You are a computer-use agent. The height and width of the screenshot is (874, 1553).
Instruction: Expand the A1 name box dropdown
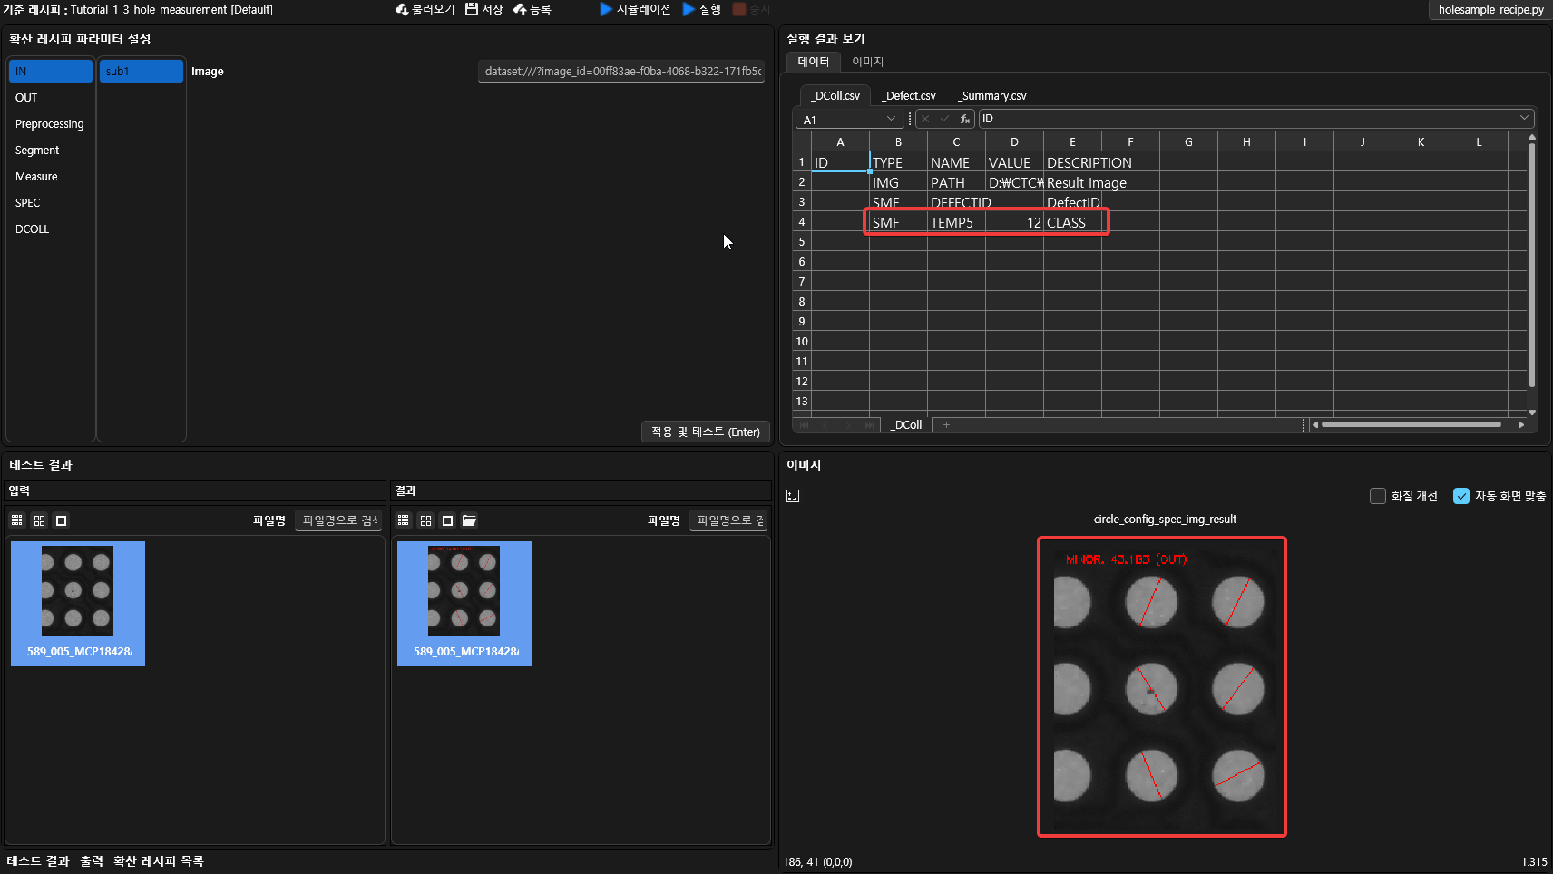891,119
